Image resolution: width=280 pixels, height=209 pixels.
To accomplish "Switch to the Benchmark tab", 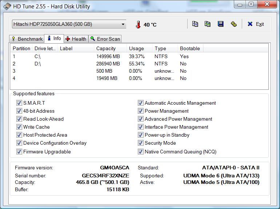I will [x=27, y=39].
